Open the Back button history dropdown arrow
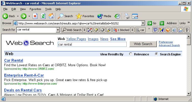Screen dimensions: 192x102 [18, 16]
